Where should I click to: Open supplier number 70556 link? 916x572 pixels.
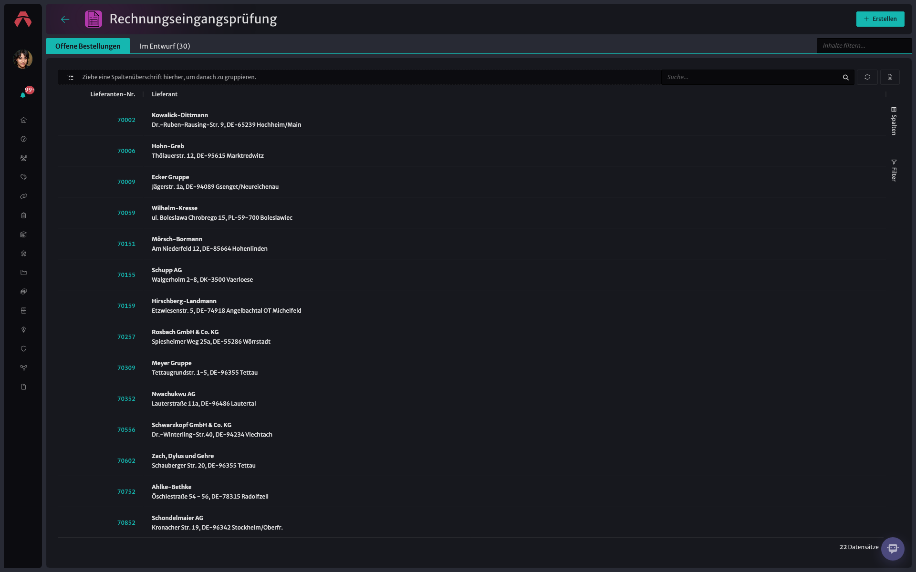[x=126, y=430]
